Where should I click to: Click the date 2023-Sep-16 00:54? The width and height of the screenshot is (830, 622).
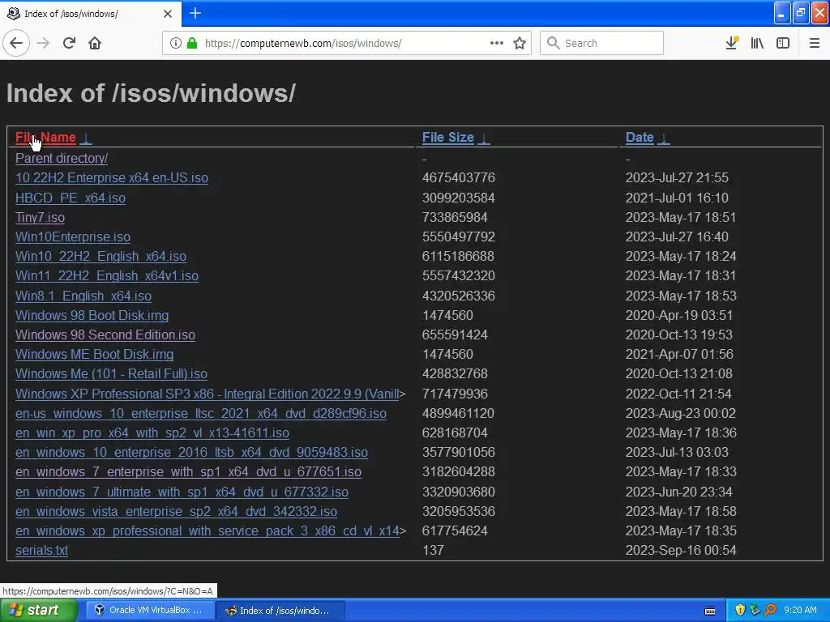681,551
